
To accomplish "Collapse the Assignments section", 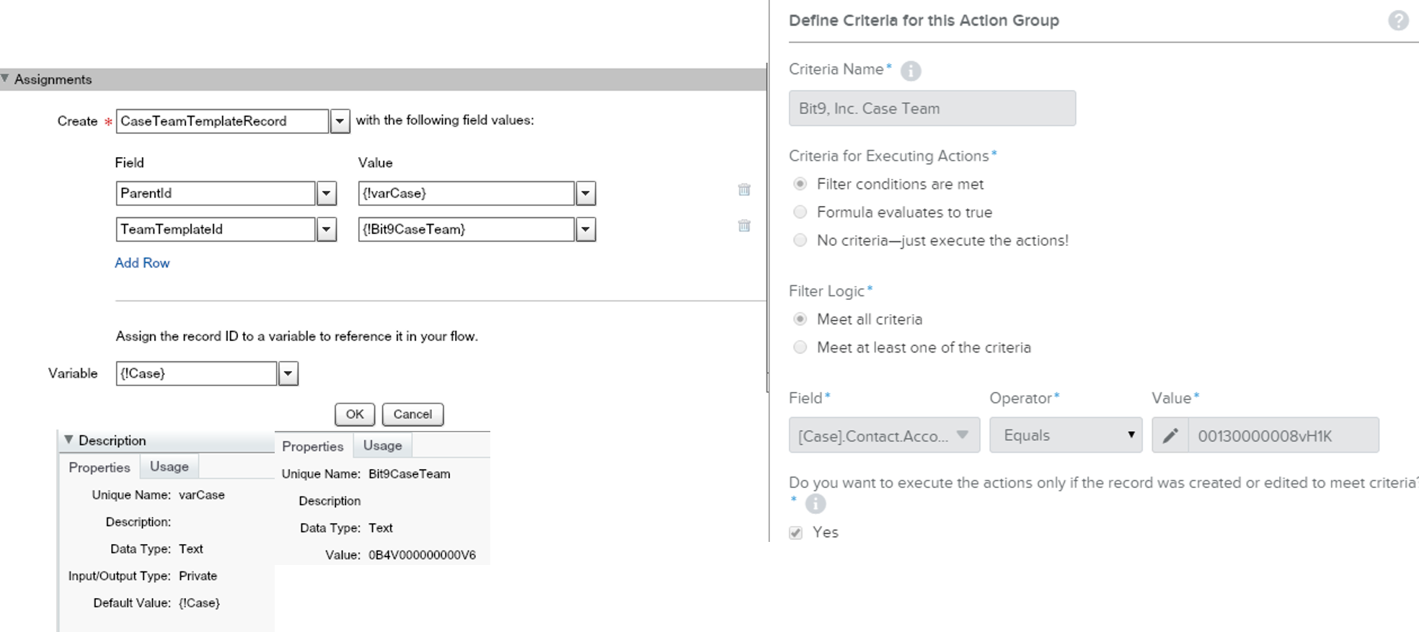I will (6, 79).
